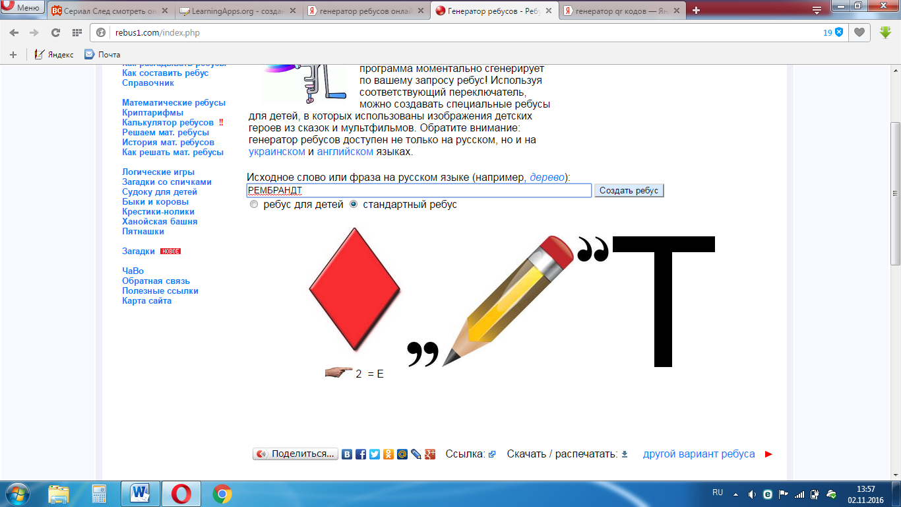
Task: Open the file explorer taskbar icon
Action: coord(59,493)
